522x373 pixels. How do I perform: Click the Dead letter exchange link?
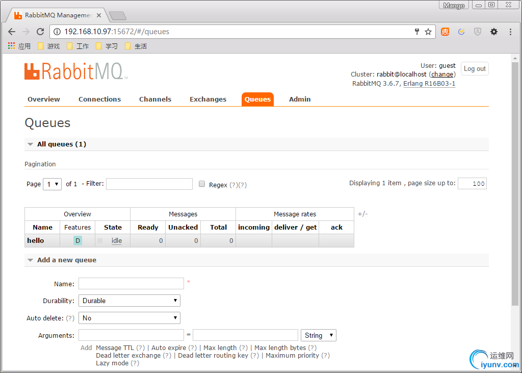(128, 355)
